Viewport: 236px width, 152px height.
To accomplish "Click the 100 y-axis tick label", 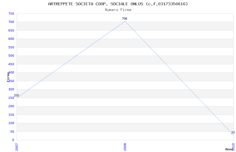I will pos(11,123).
